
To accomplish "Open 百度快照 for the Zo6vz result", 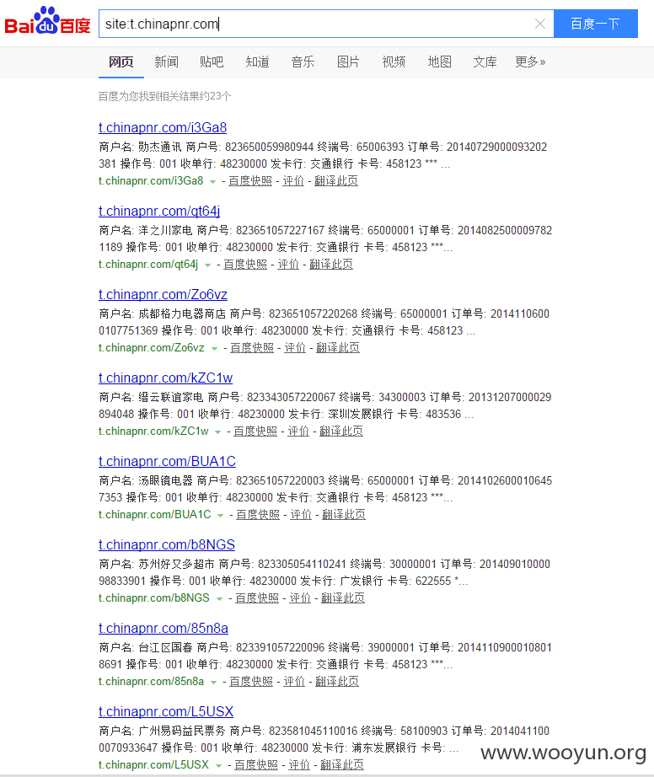I will (252, 348).
